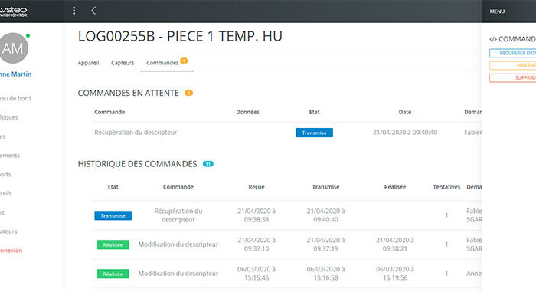Open the Tableau de bord sidebar item
Image resolution: width=536 pixels, height=292 pixels.
15,98
